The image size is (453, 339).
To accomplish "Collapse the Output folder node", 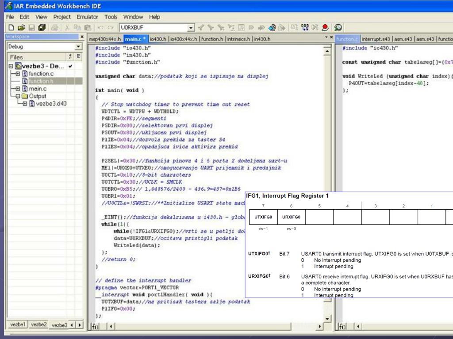I will click(x=18, y=96).
